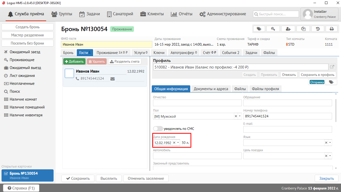Click the copy booking icon

(303, 29)
